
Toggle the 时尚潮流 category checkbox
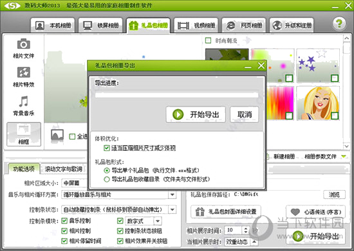[x=208, y=40]
